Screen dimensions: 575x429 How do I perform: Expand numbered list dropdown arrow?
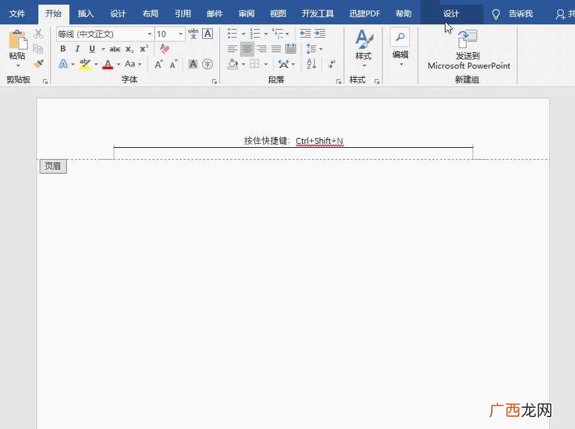click(x=266, y=34)
